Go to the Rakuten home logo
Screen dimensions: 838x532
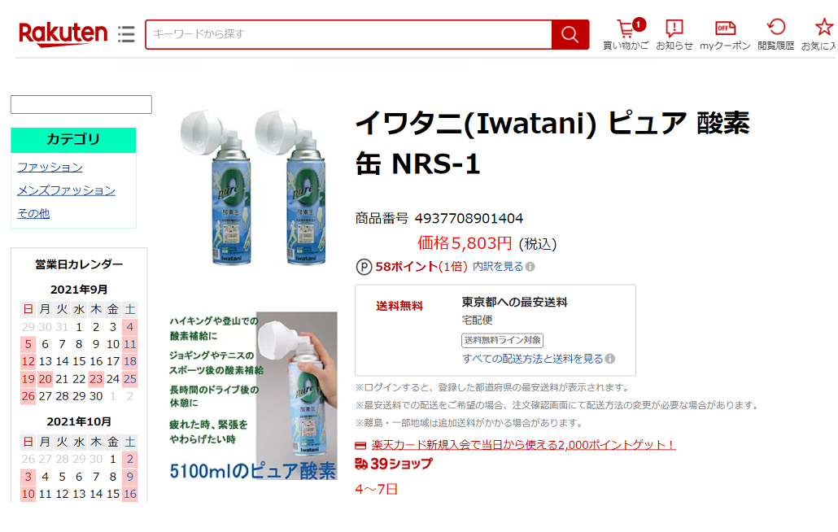(x=63, y=34)
